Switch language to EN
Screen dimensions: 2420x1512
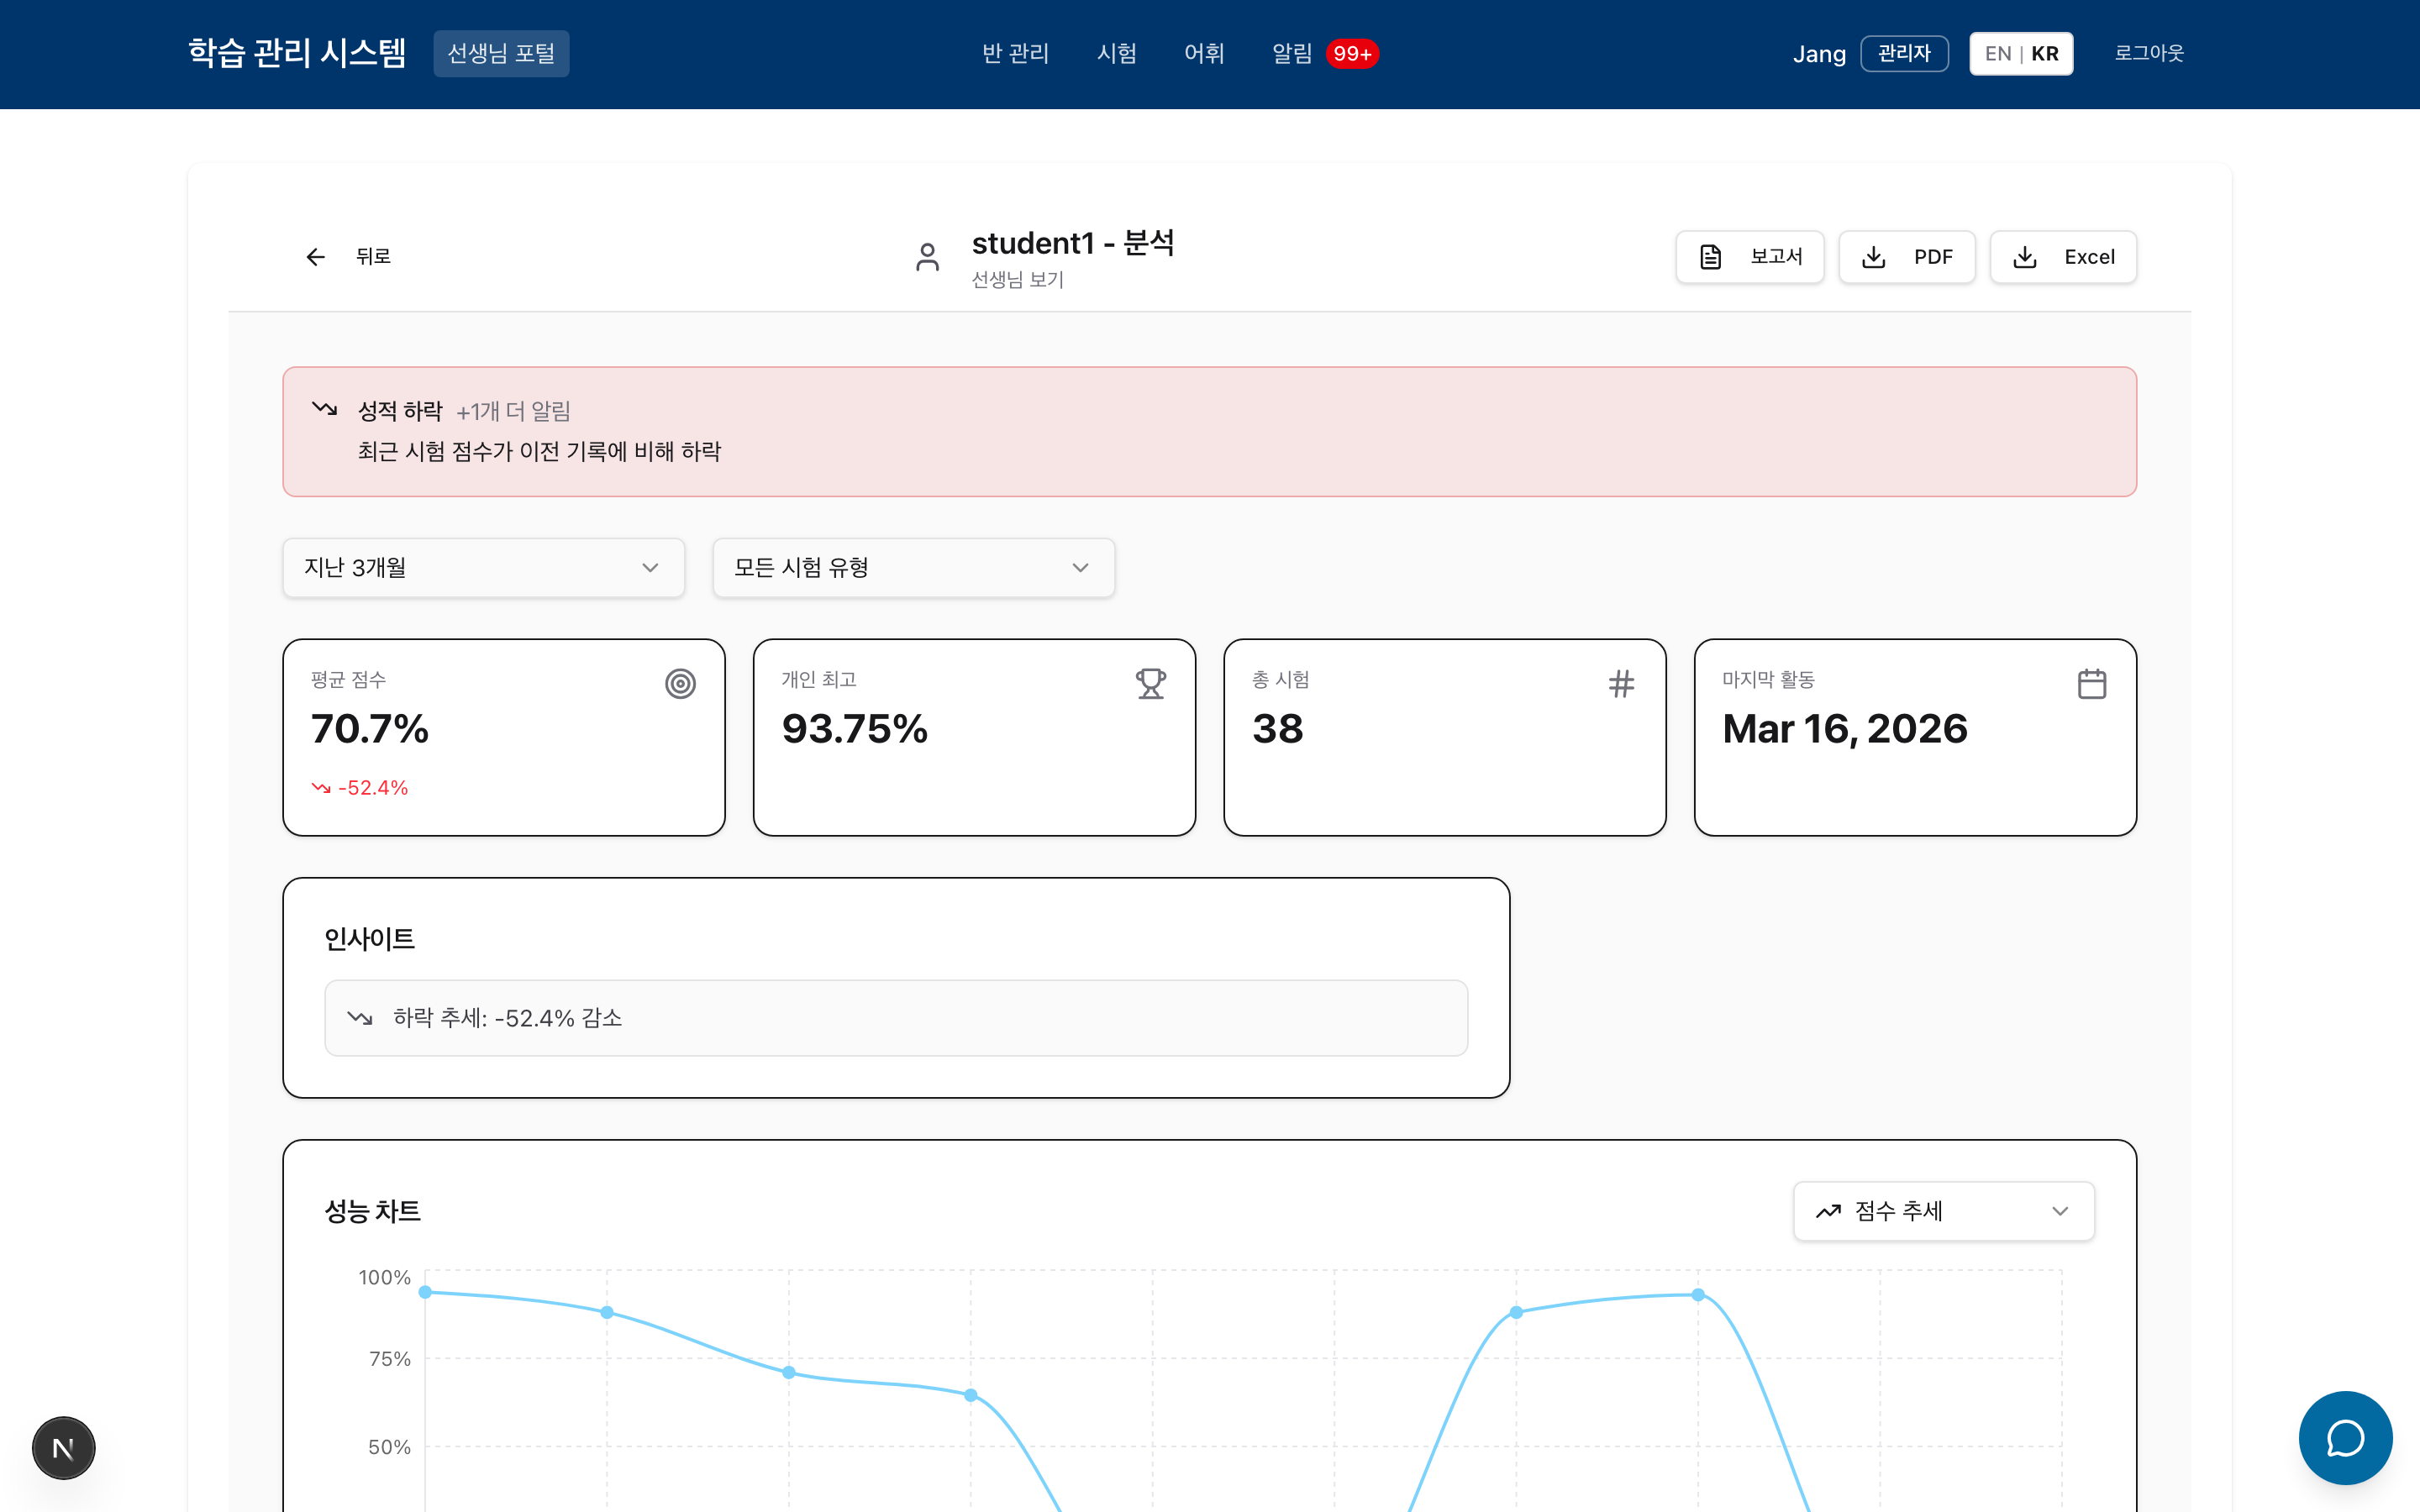(x=1997, y=53)
